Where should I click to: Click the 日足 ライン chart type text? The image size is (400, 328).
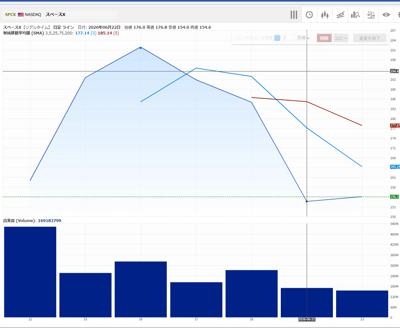(64, 27)
